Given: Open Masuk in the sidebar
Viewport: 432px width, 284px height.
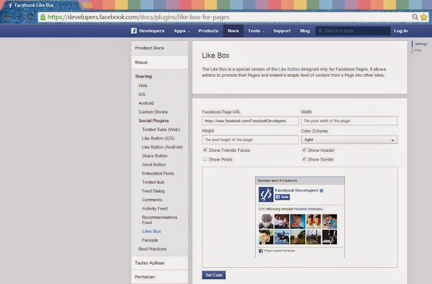Looking at the screenshot, I should point(160,62).
